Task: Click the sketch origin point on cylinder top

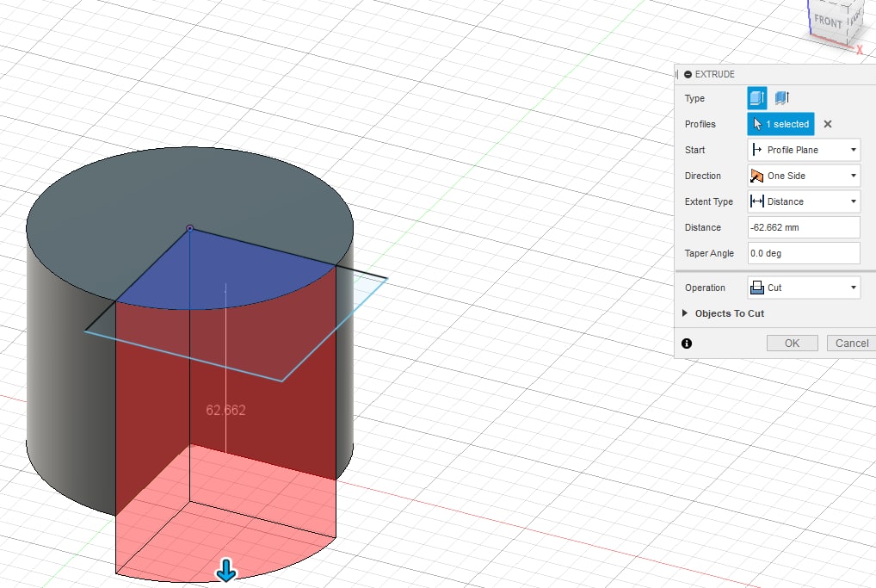Action: [x=190, y=229]
